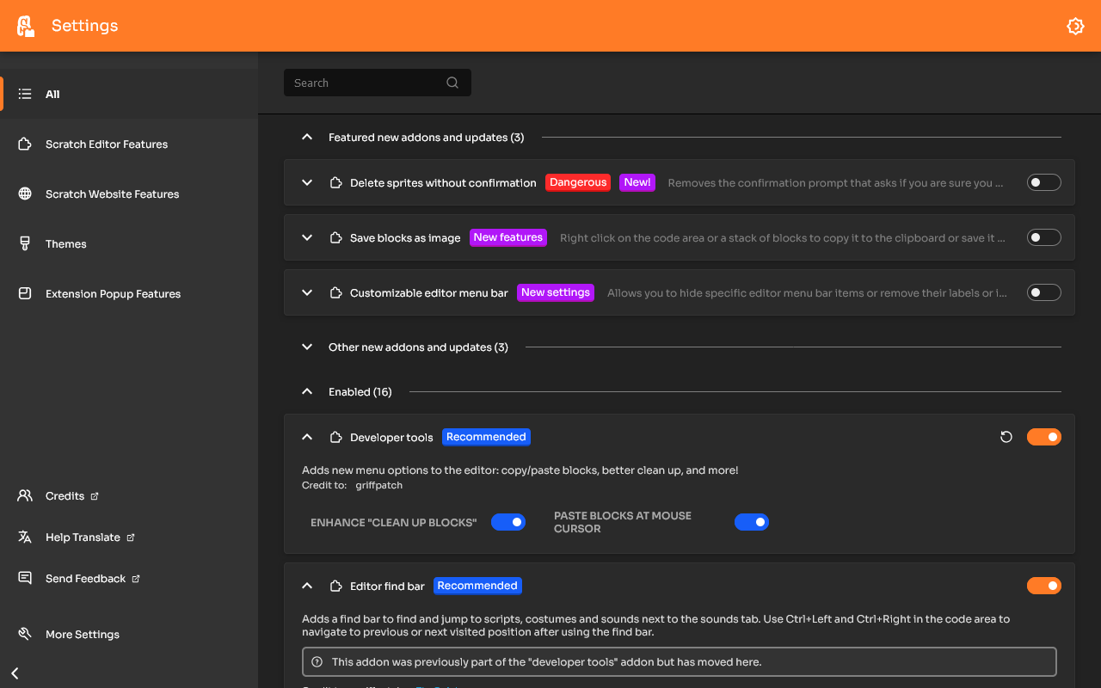Open the Credits link
The height and width of the screenshot is (688, 1101).
pyautogui.click(x=129, y=496)
